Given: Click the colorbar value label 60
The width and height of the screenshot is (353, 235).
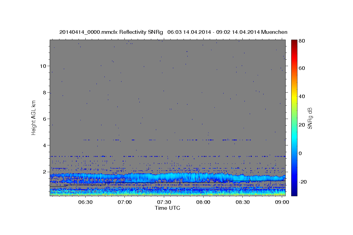Looking at the screenshot, I should (302, 68).
